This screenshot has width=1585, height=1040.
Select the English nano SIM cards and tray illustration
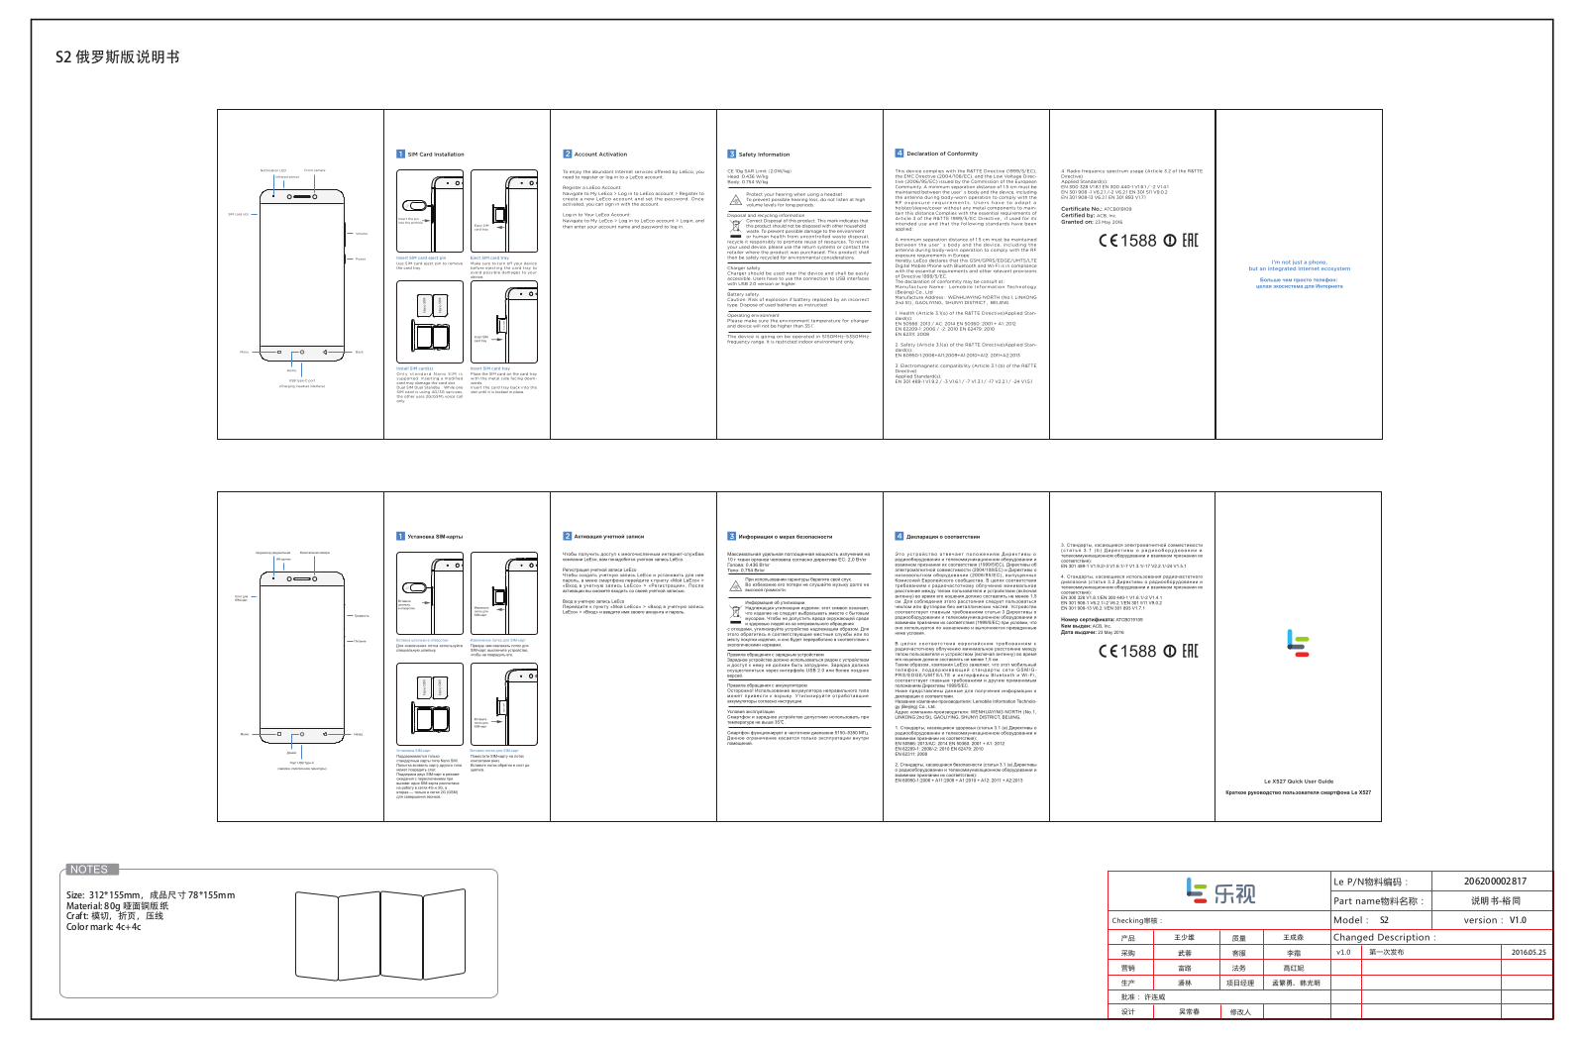point(430,321)
